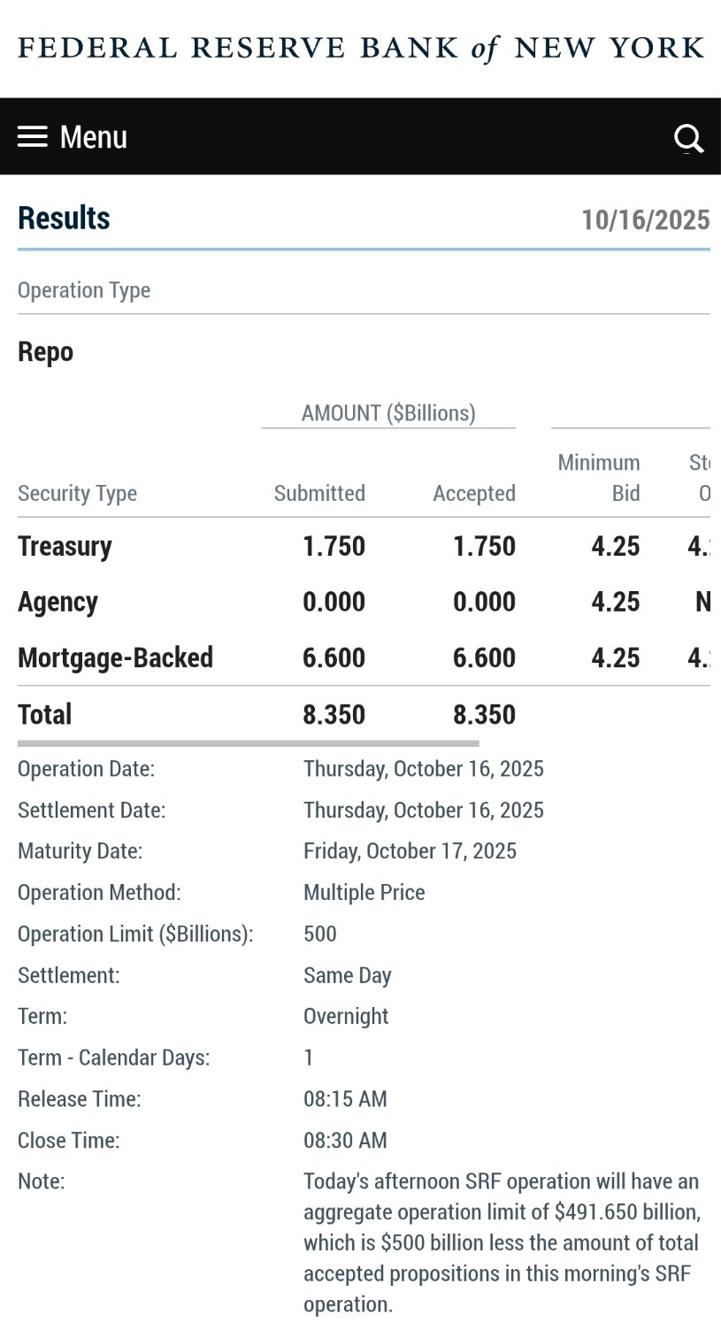Click the Treasury accepted amount 1.750

coord(484,546)
